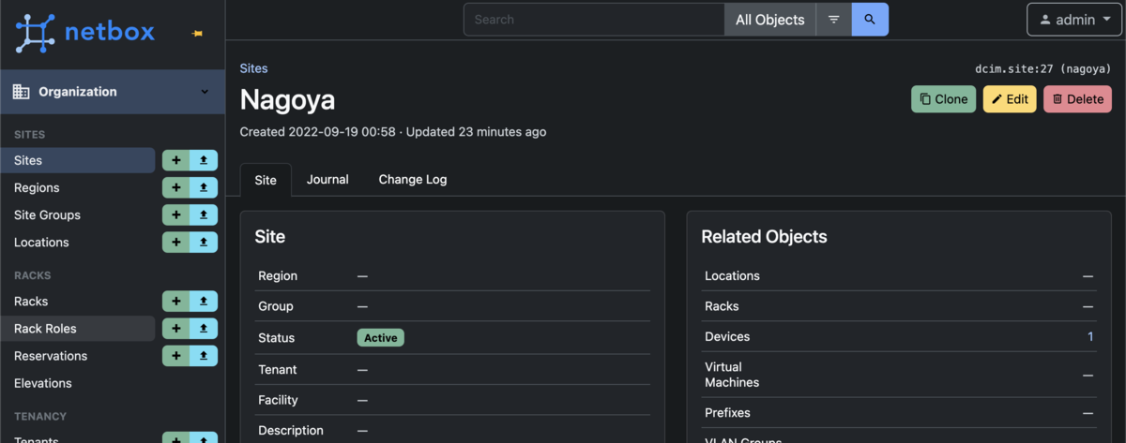Screen dimensions: 1126x443
Task: Click the red Delete button
Action: click(1077, 99)
